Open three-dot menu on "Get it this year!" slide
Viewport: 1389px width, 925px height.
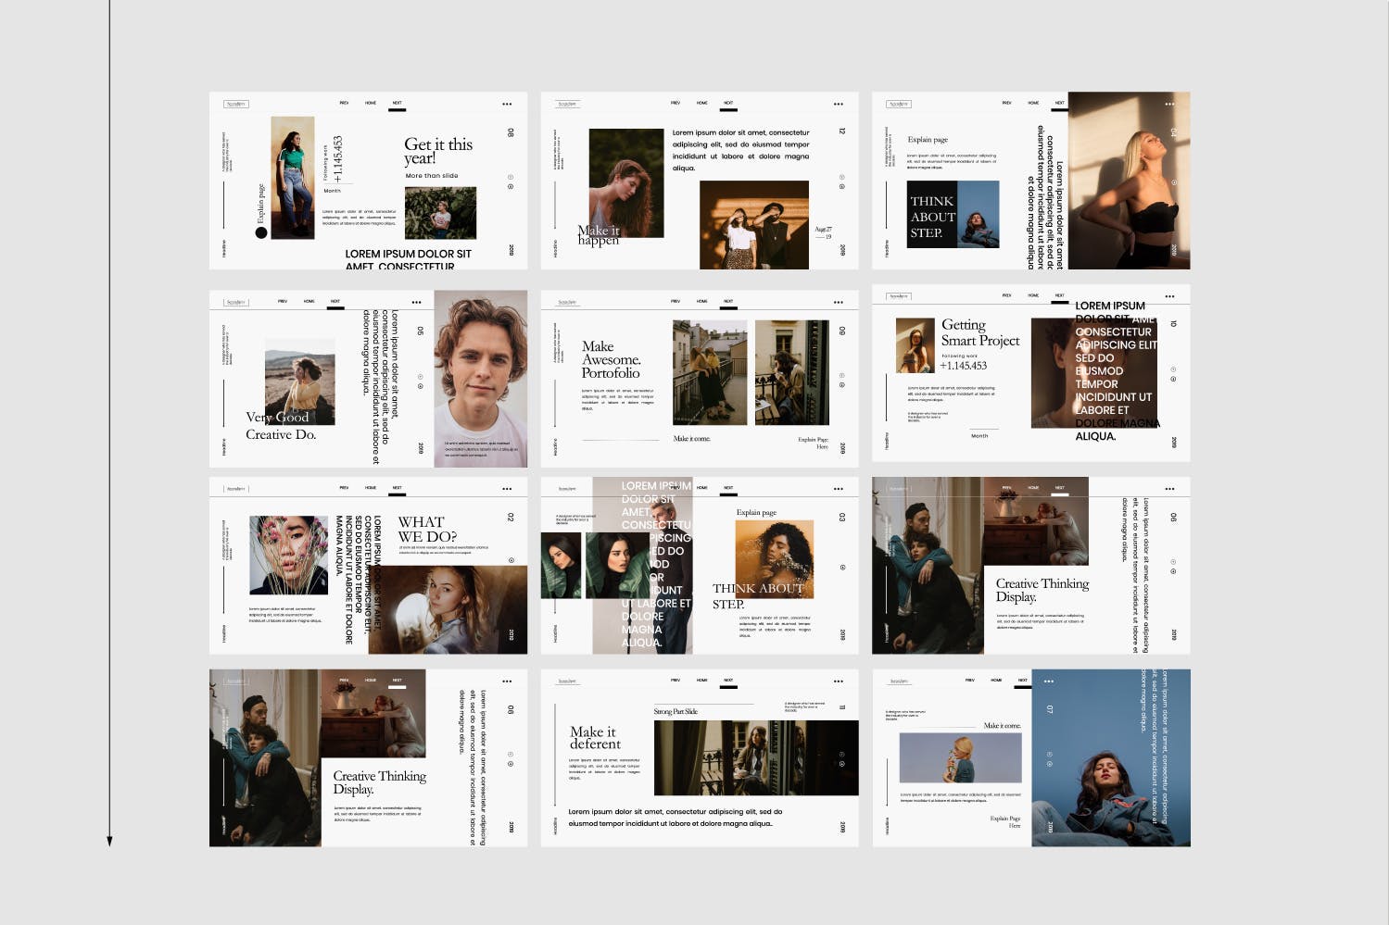(x=507, y=104)
